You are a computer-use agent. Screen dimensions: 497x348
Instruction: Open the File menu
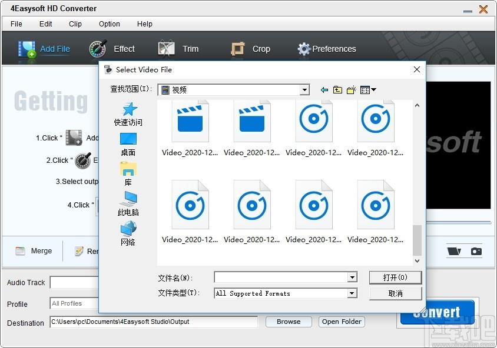pos(16,24)
